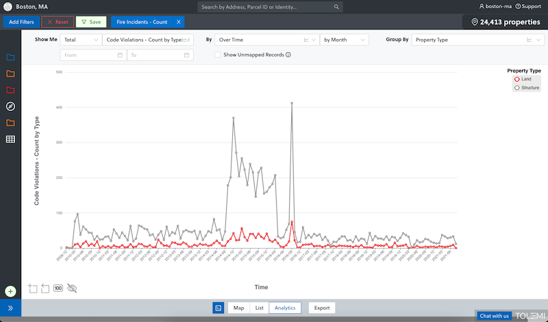Click the chart reset zoom 100 icon

coord(58,288)
